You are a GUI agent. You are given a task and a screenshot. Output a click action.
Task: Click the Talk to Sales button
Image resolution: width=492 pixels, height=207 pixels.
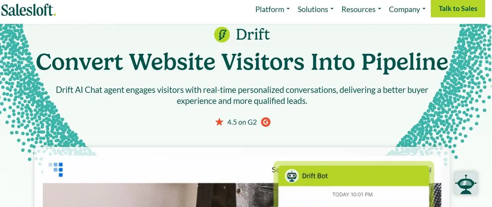coord(458,9)
